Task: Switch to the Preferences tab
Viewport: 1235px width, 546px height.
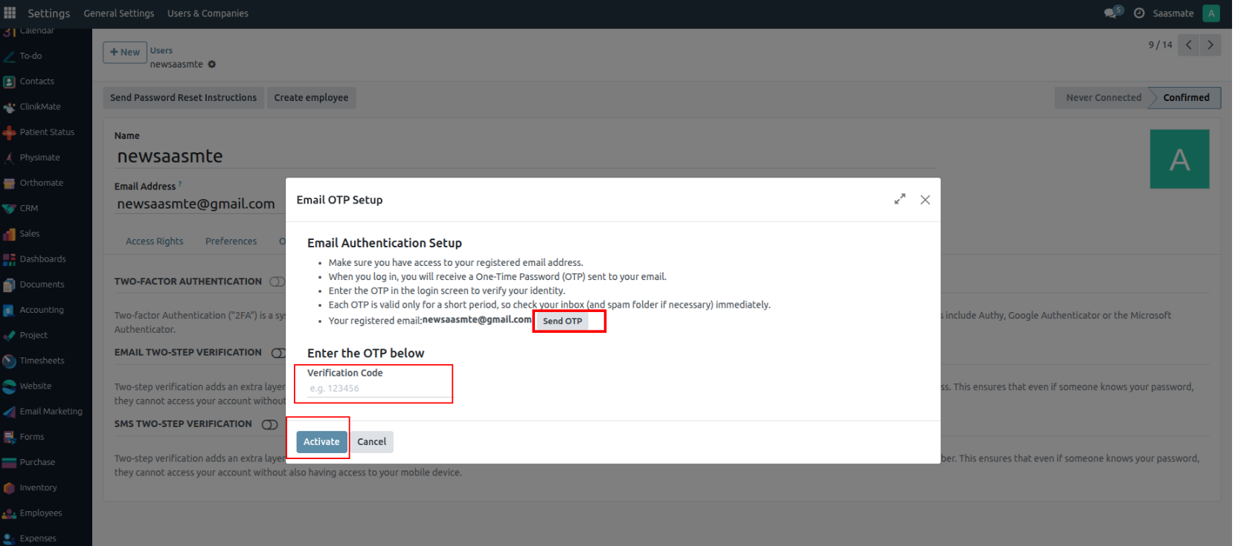Action: [231, 241]
